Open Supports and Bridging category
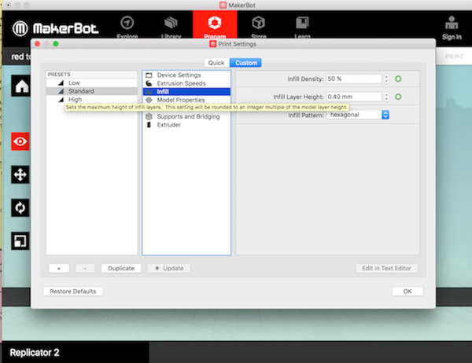Image resolution: width=472 pixels, height=363 pixels. [186, 116]
